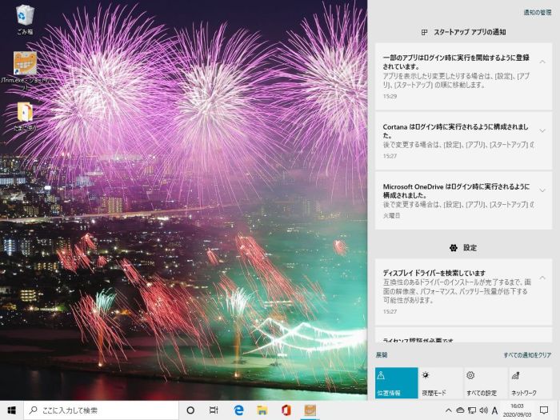The width and height of the screenshot is (560, 420).
Task: Toggle 夜間モード night light quick action
Action: [x=441, y=383]
